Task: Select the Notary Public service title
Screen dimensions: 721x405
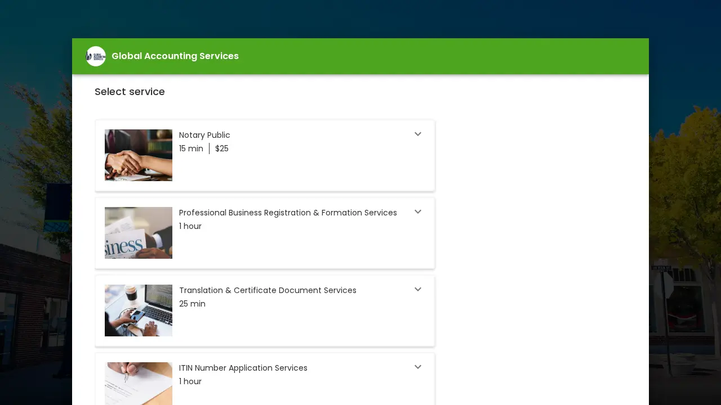Action: pyautogui.click(x=204, y=135)
